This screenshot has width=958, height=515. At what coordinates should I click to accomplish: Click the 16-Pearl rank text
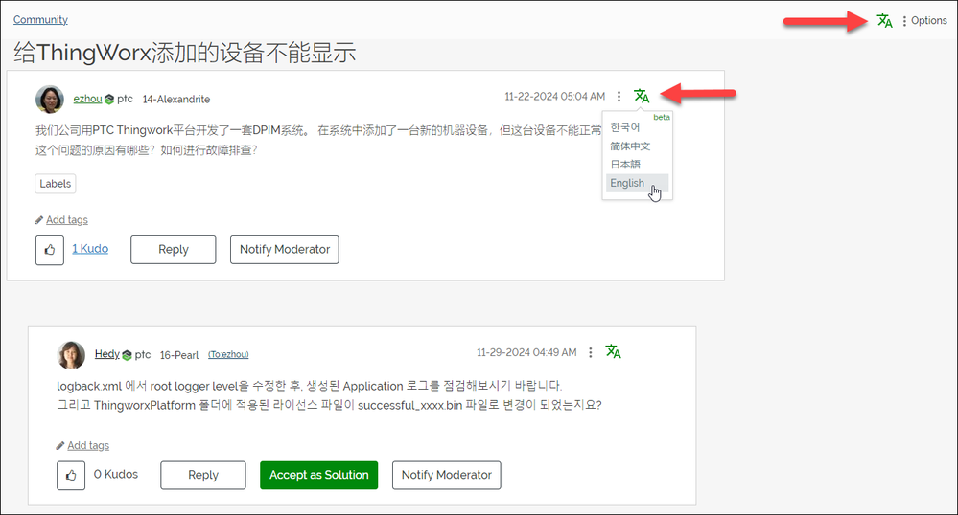click(179, 355)
